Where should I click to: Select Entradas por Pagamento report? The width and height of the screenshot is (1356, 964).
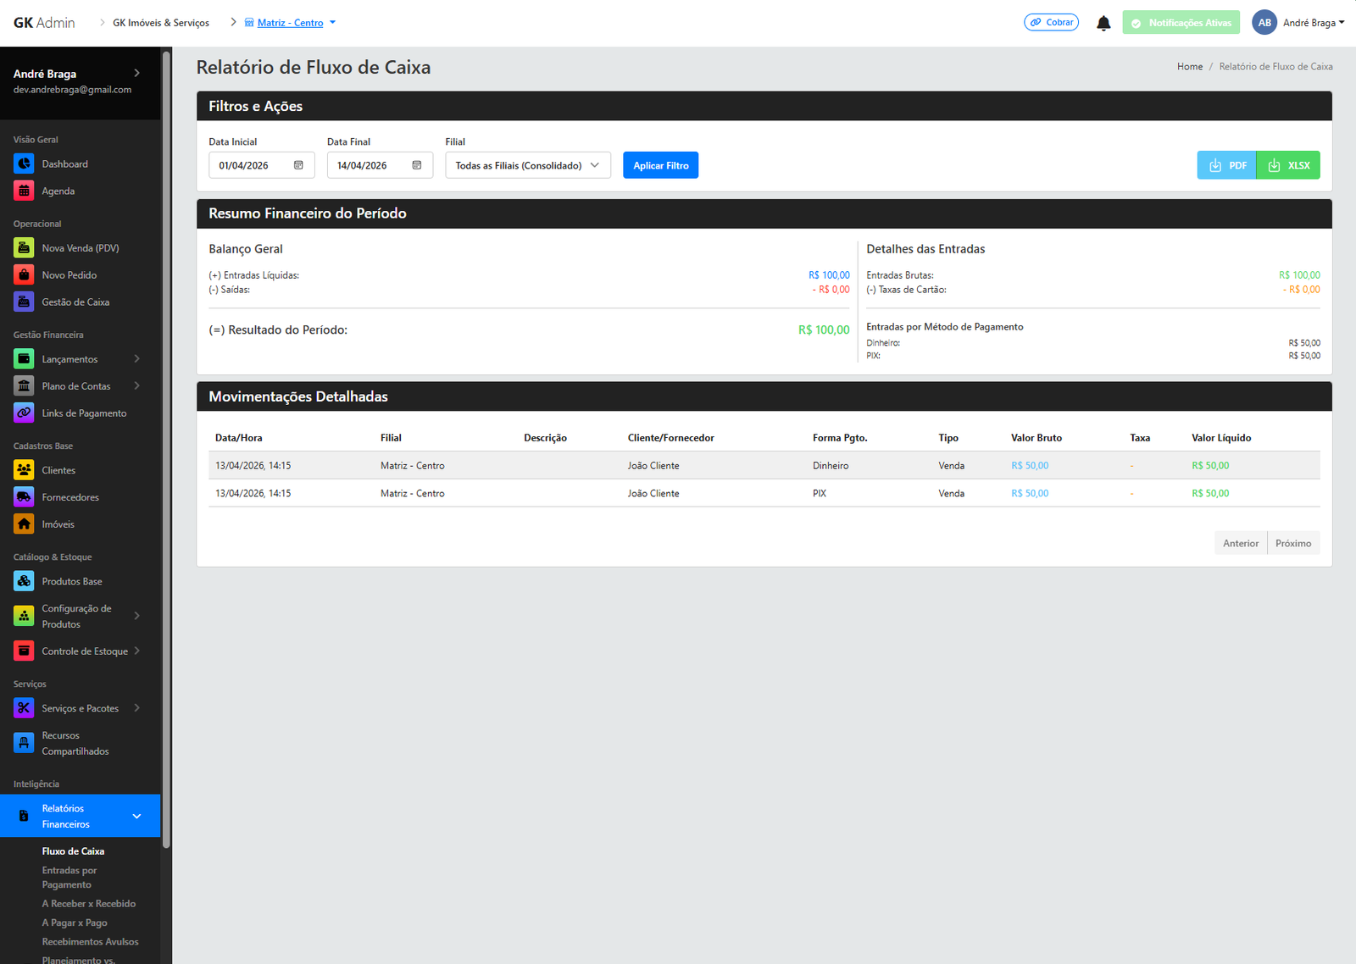(69, 878)
